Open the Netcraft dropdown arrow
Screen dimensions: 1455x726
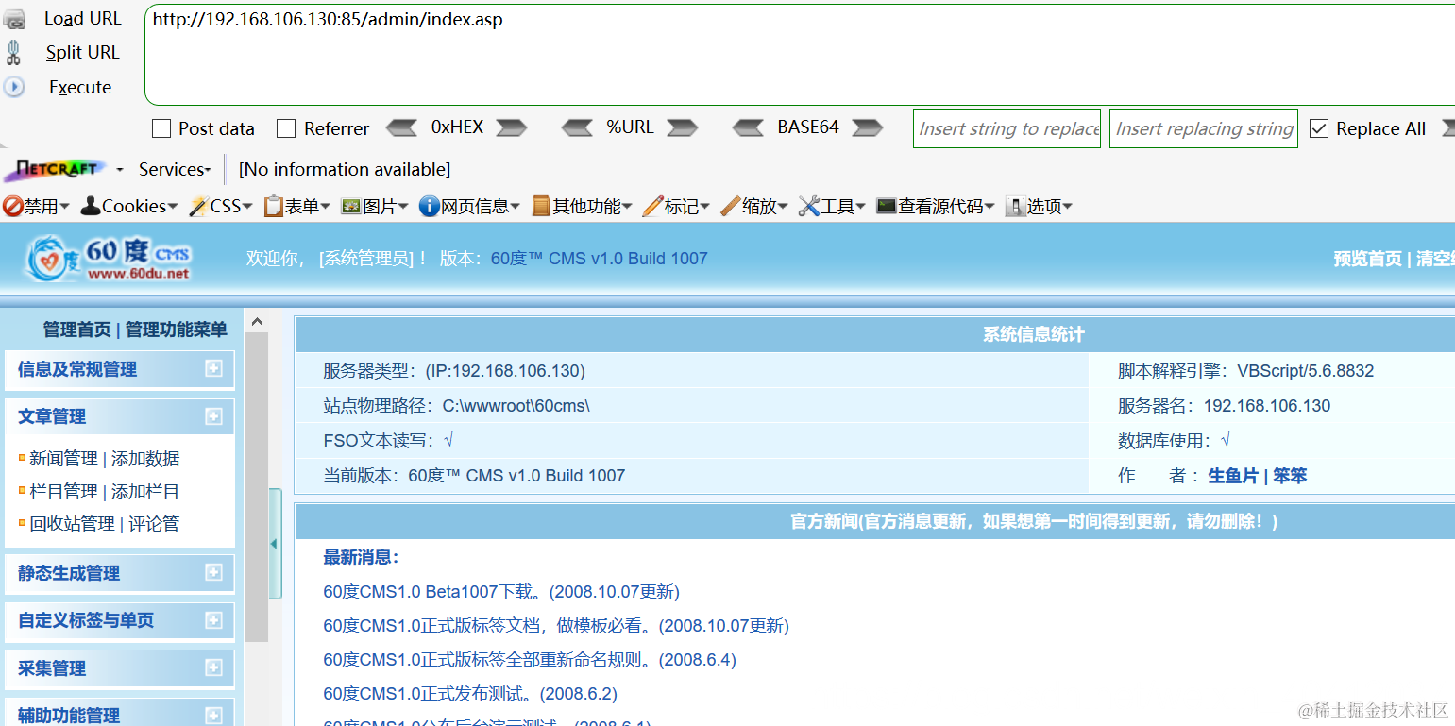[120, 170]
